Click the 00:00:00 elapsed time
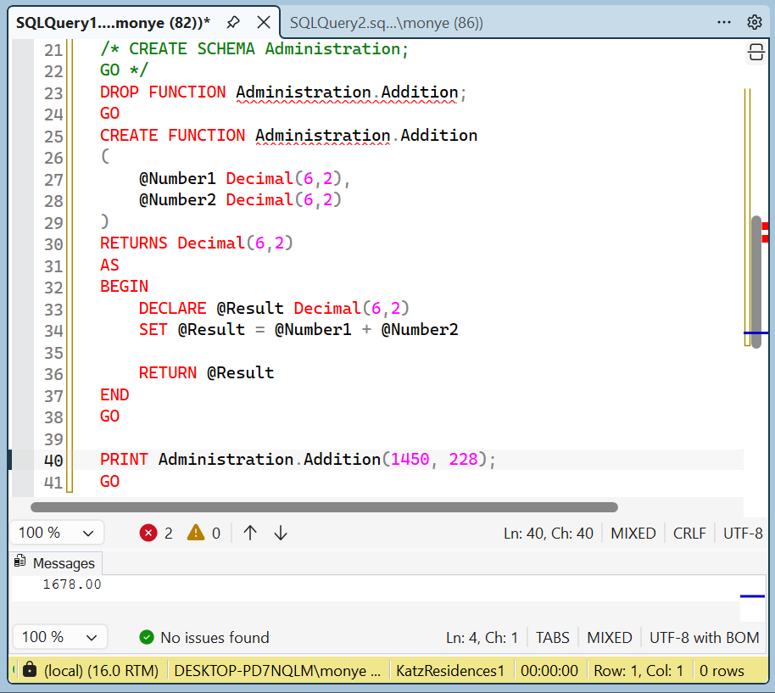 point(549,671)
